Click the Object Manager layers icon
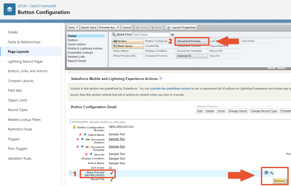This screenshot has height=186, width=291. (x=9, y=10)
